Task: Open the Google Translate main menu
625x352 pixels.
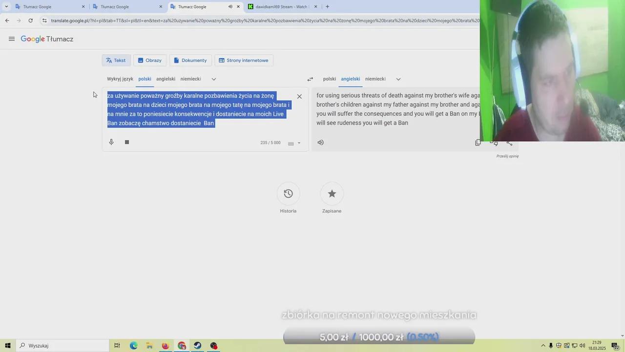Action: (12, 39)
